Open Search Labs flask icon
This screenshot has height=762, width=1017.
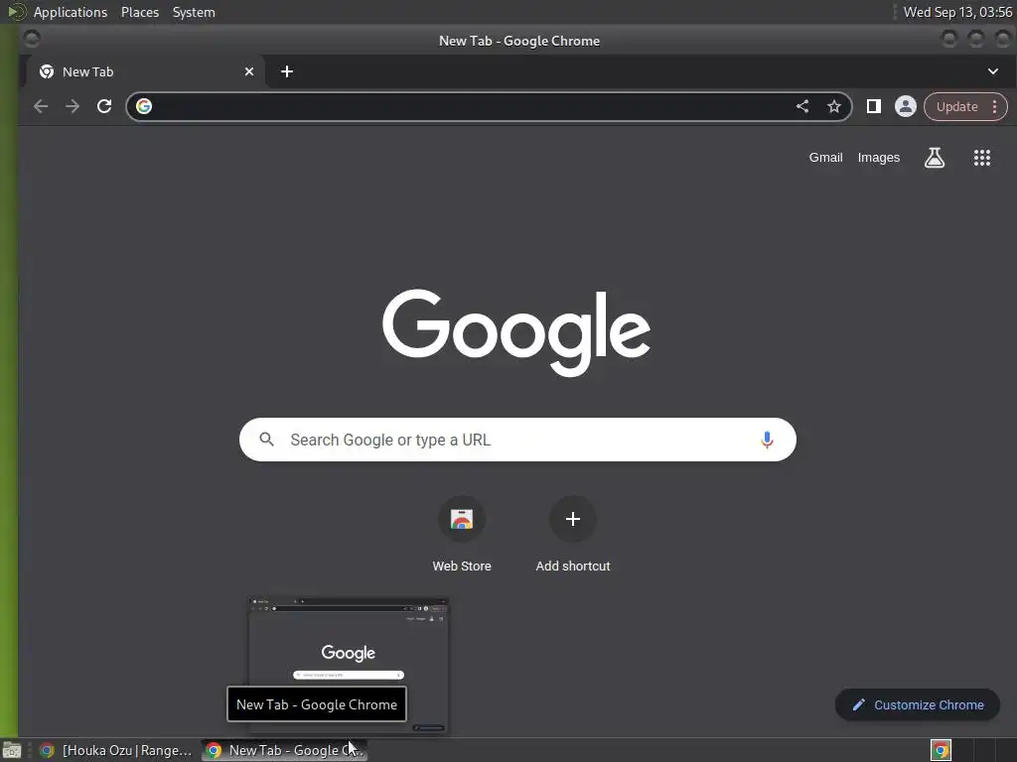point(934,158)
